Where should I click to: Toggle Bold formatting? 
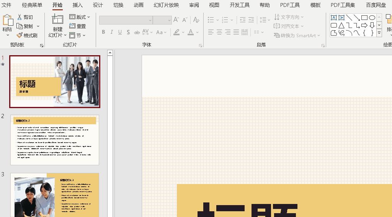(103, 32)
